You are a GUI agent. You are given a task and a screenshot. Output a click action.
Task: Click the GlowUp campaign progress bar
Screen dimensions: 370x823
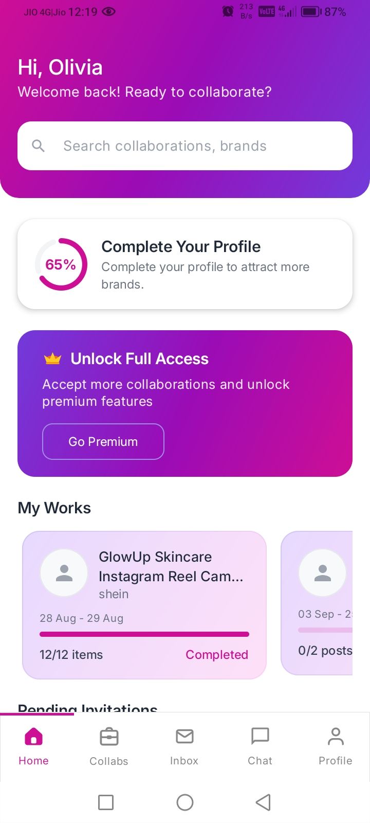pyautogui.click(x=144, y=634)
